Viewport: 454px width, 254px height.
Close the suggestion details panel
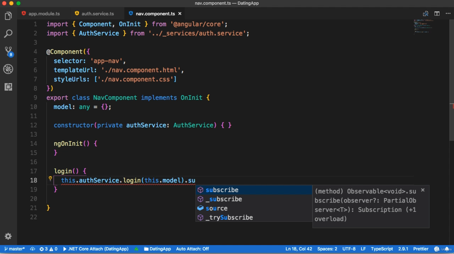tap(423, 190)
